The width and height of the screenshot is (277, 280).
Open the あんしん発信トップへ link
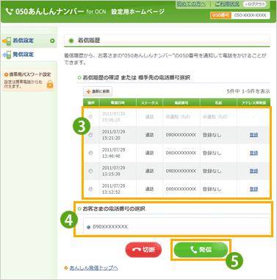[x=93, y=267]
